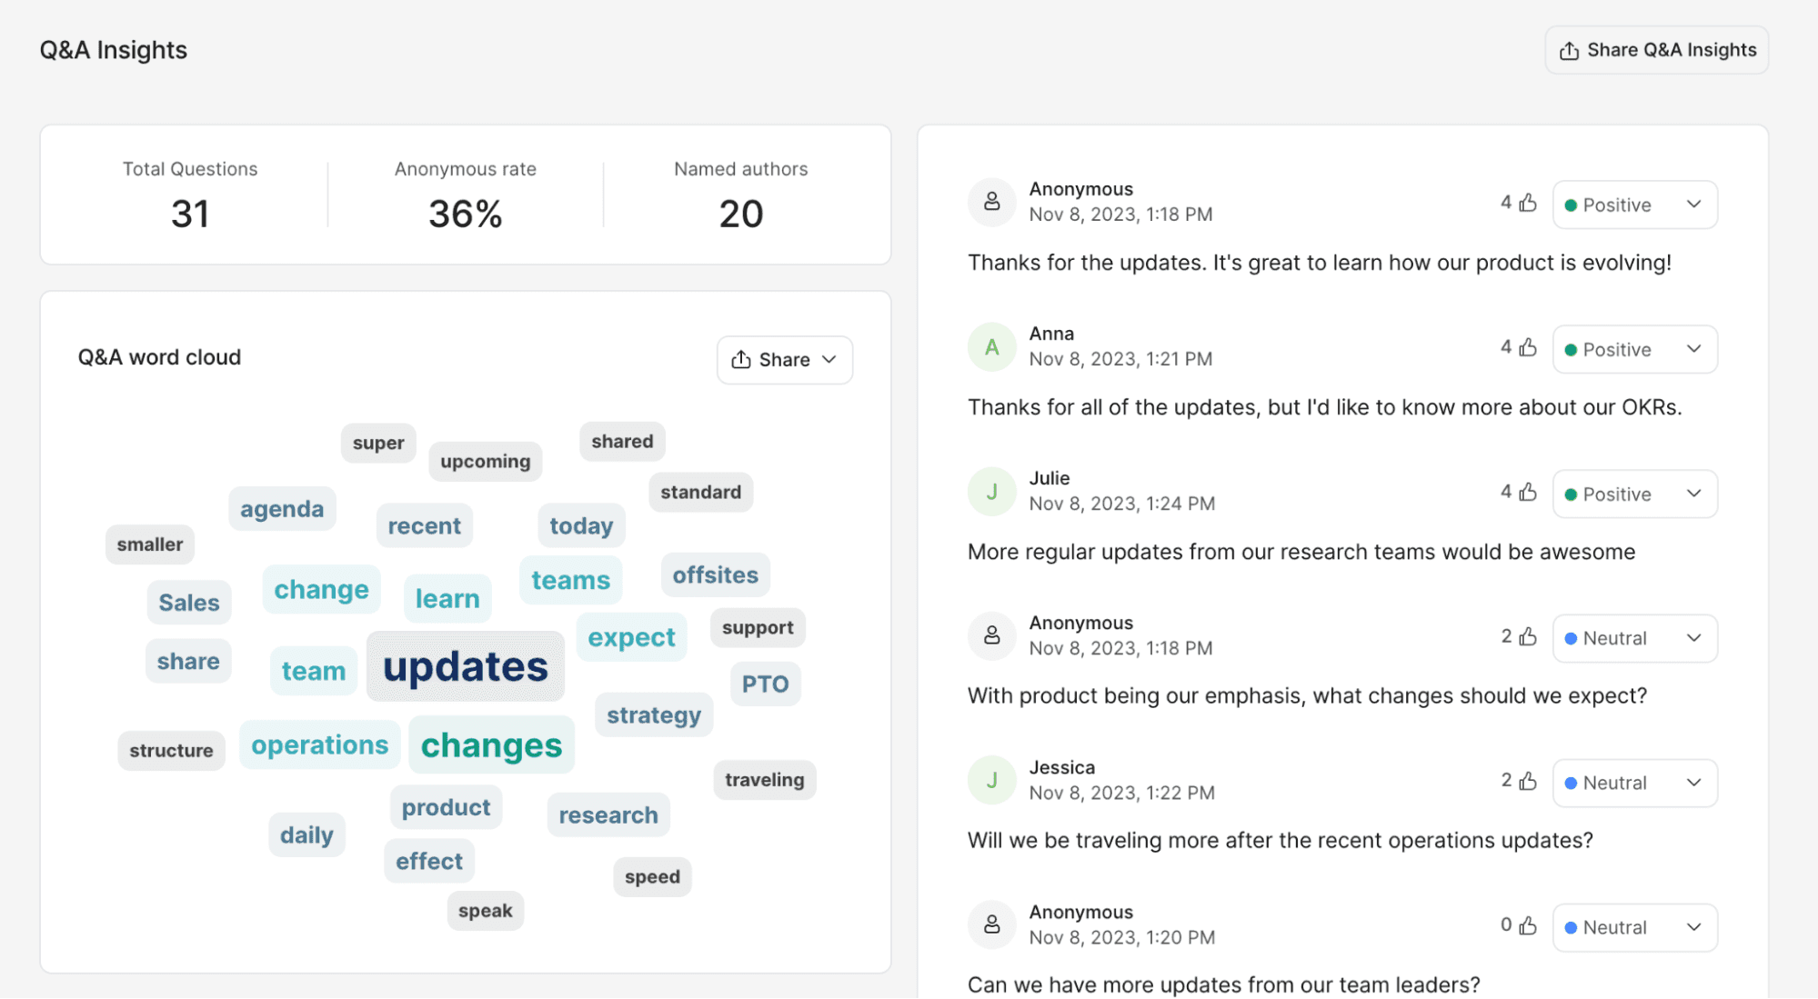The height and width of the screenshot is (999, 1818).
Task: Select the 'strategy' word tag
Action: [x=654, y=714]
